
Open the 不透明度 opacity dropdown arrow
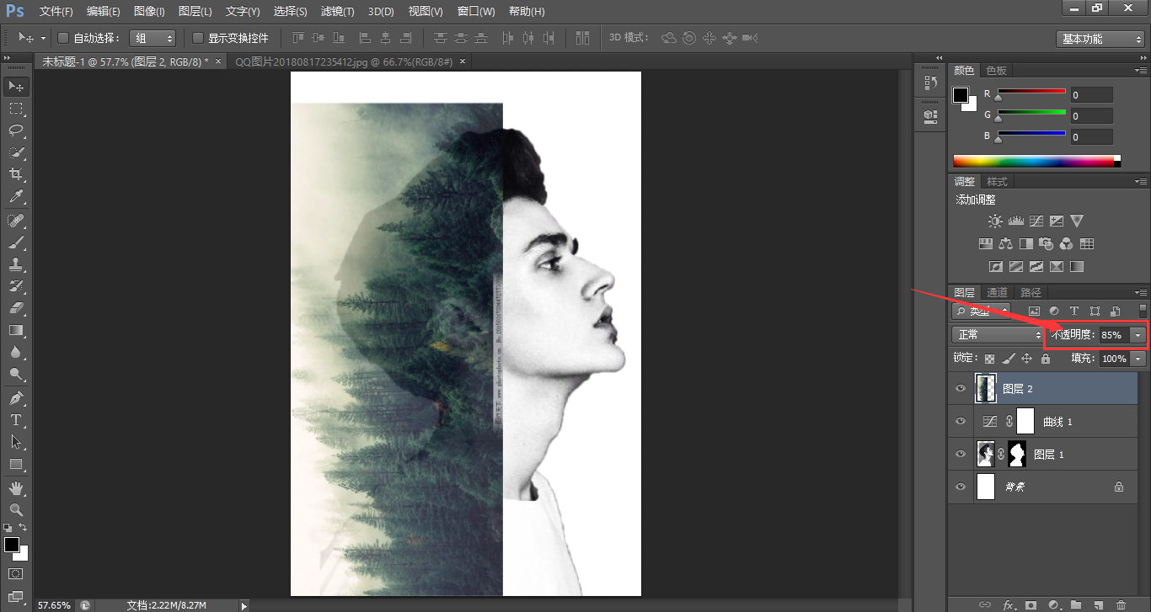(x=1138, y=335)
